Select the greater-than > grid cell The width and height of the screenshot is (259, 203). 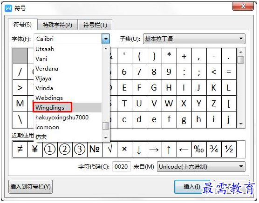click(20, 88)
